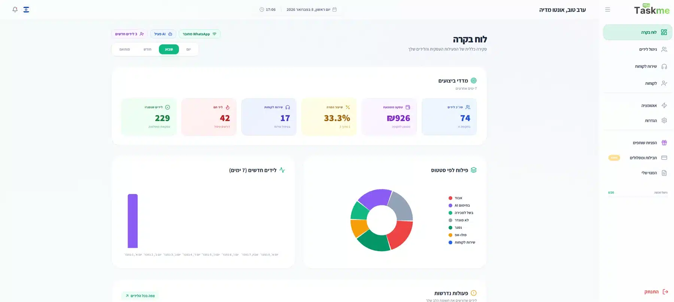Click the WhatsApp מחובר status badge
The width and height of the screenshot is (674, 302).
tap(200, 34)
